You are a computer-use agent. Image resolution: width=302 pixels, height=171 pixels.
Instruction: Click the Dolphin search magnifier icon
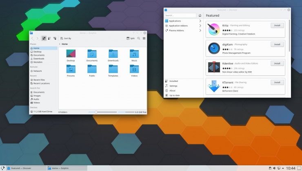[139, 38]
